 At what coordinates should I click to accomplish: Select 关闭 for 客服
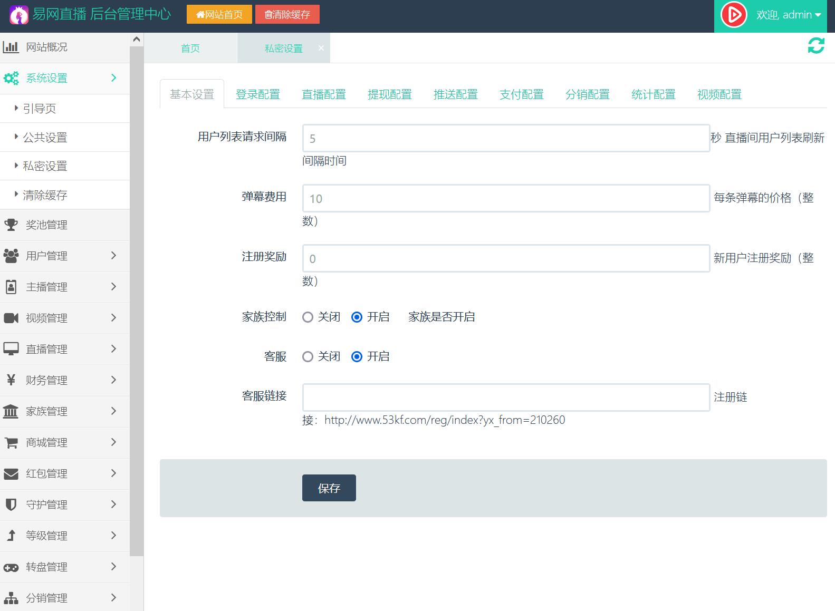pyautogui.click(x=308, y=357)
